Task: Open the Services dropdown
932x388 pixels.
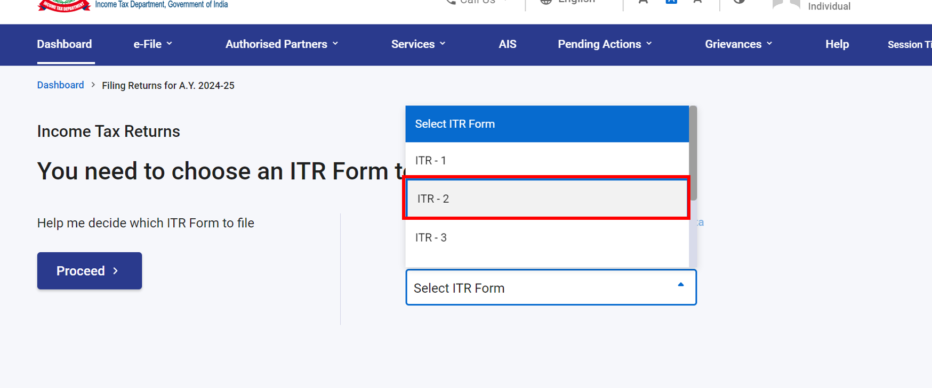Action: tap(418, 44)
